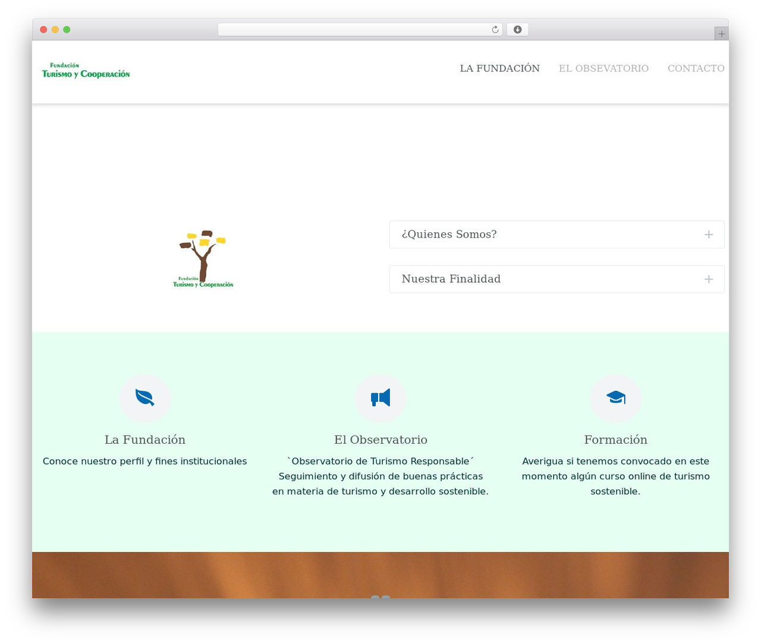Screen dimensions: 761x644
Task: Click the megaphone icon above El Observatorio
Action: coord(380,397)
